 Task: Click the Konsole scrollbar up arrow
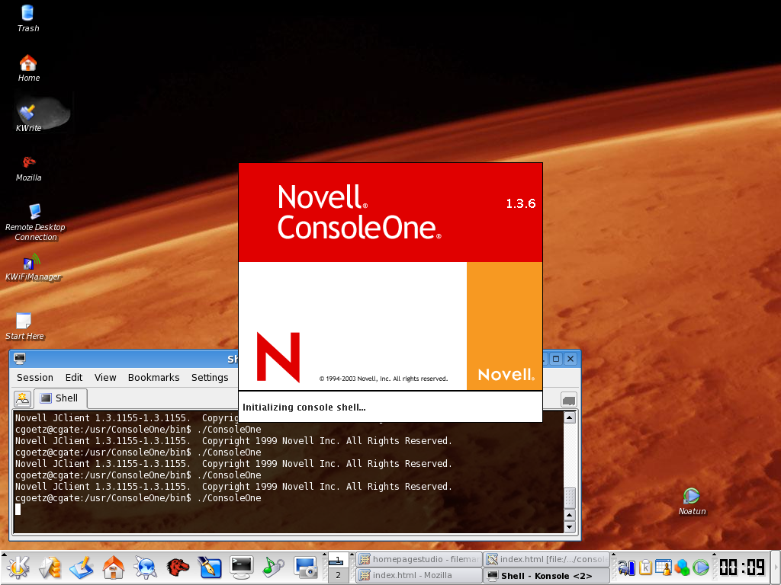570,417
